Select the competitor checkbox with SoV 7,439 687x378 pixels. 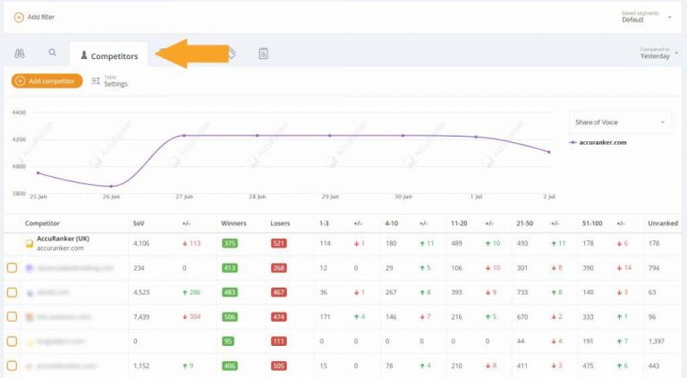[12, 316]
